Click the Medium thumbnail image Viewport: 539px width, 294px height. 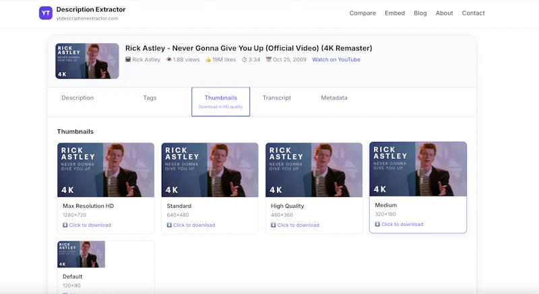[x=418, y=169]
